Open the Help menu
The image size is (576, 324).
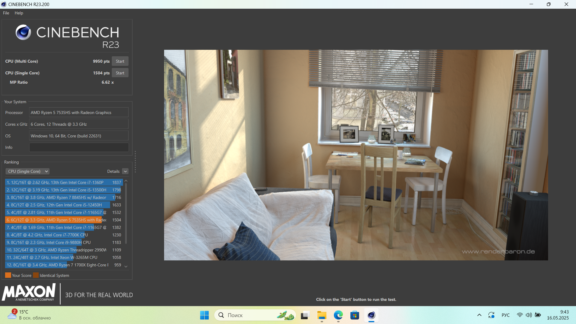19,13
